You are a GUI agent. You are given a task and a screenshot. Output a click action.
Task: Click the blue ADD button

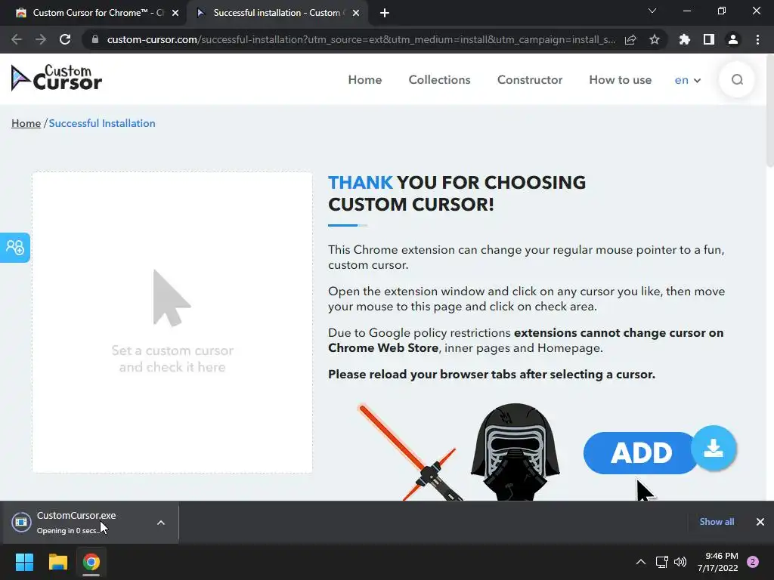coord(639,452)
